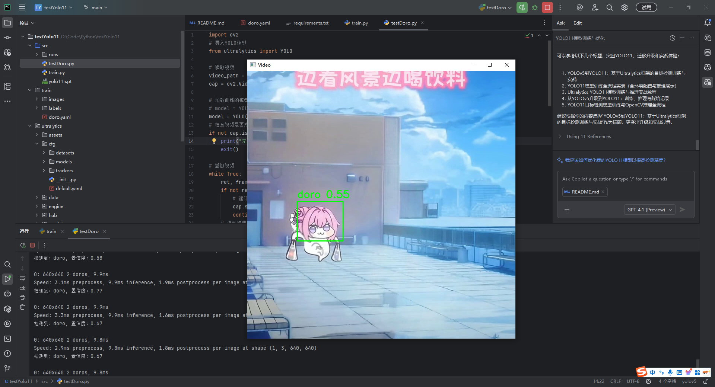Open the Notifications bell
The image size is (715, 387).
point(708,23)
